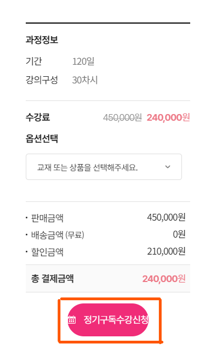Click the 총 결제금액 total label
Image resolution: width=222 pixels, height=355 pixels.
pyautogui.click(x=53, y=279)
